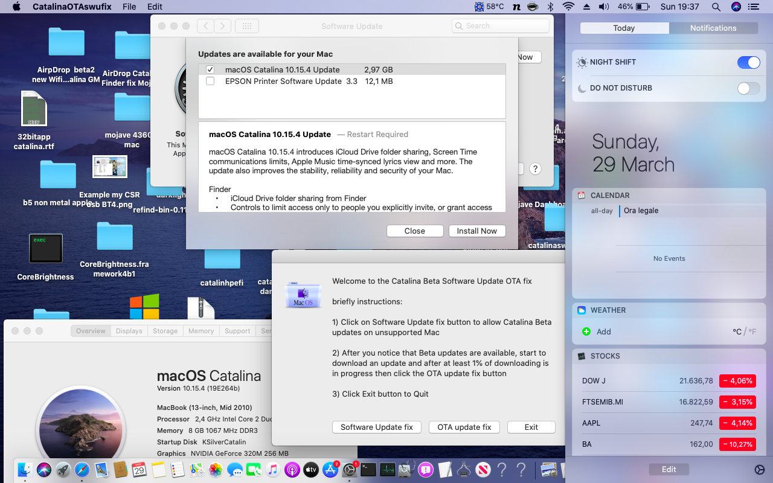This screenshot has height=483, width=773.
Task: Click Wi-Fi icon in menu bar
Action: pos(568,7)
